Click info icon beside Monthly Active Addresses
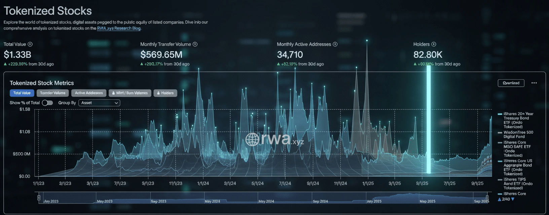The height and width of the screenshot is (215, 549). coord(335,44)
